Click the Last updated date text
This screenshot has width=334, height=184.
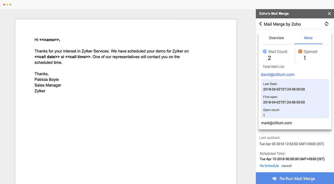[292, 144]
